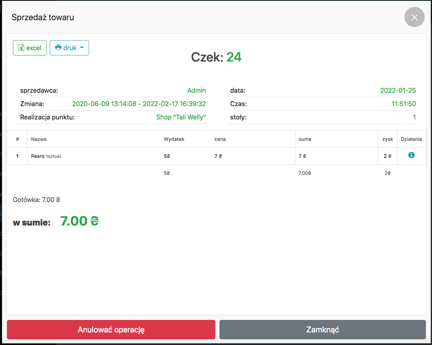Click the time value 11:51:50
The height and width of the screenshot is (345, 432).
[403, 104]
